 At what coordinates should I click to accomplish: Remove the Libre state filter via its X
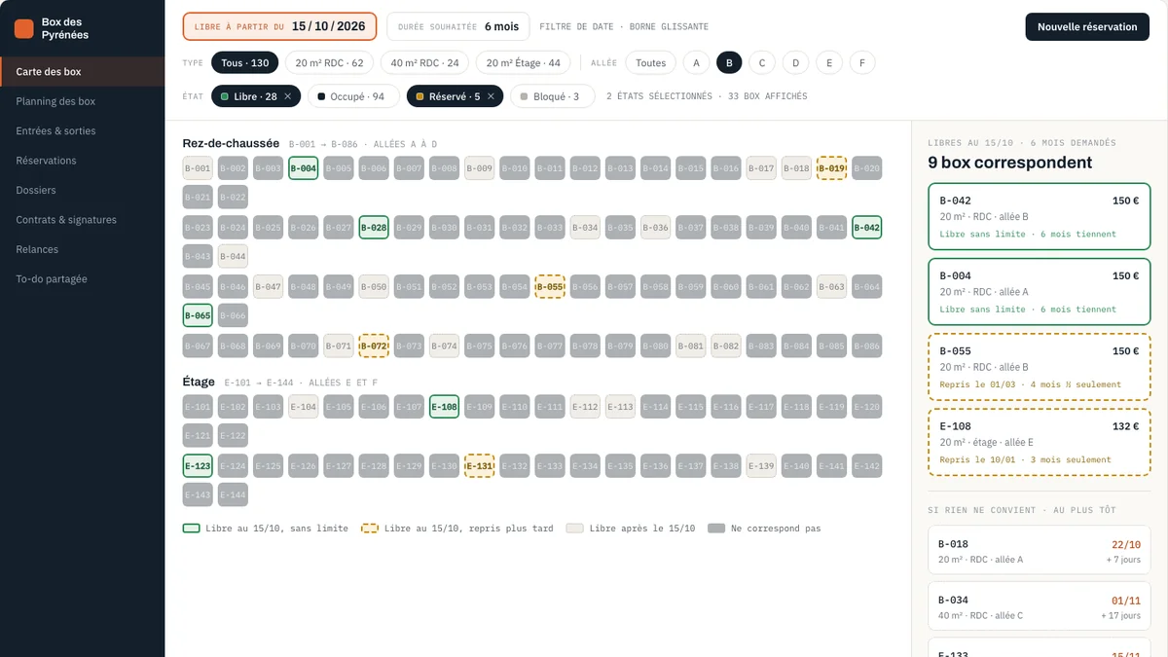point(288,96)
